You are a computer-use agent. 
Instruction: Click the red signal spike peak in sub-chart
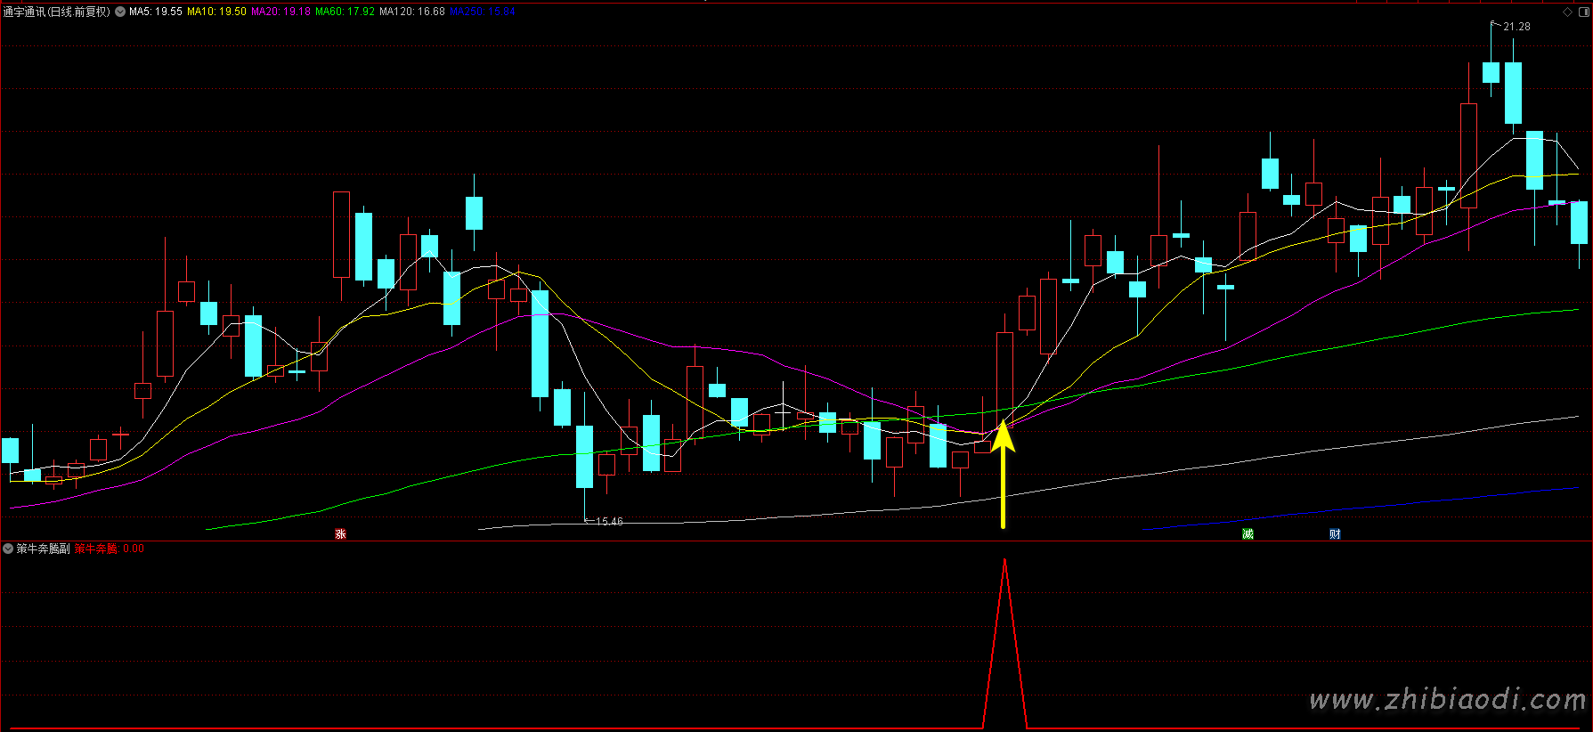click(1004, 562)
